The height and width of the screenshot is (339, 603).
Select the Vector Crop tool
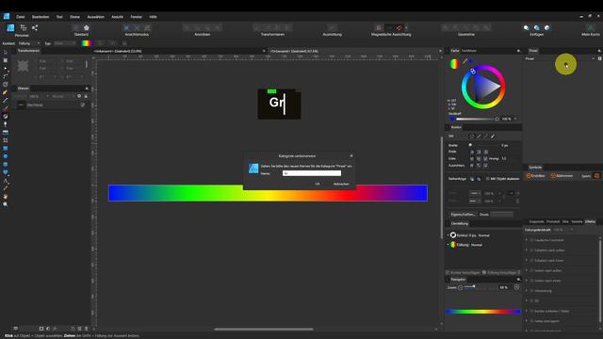click(x=6, y=140)
